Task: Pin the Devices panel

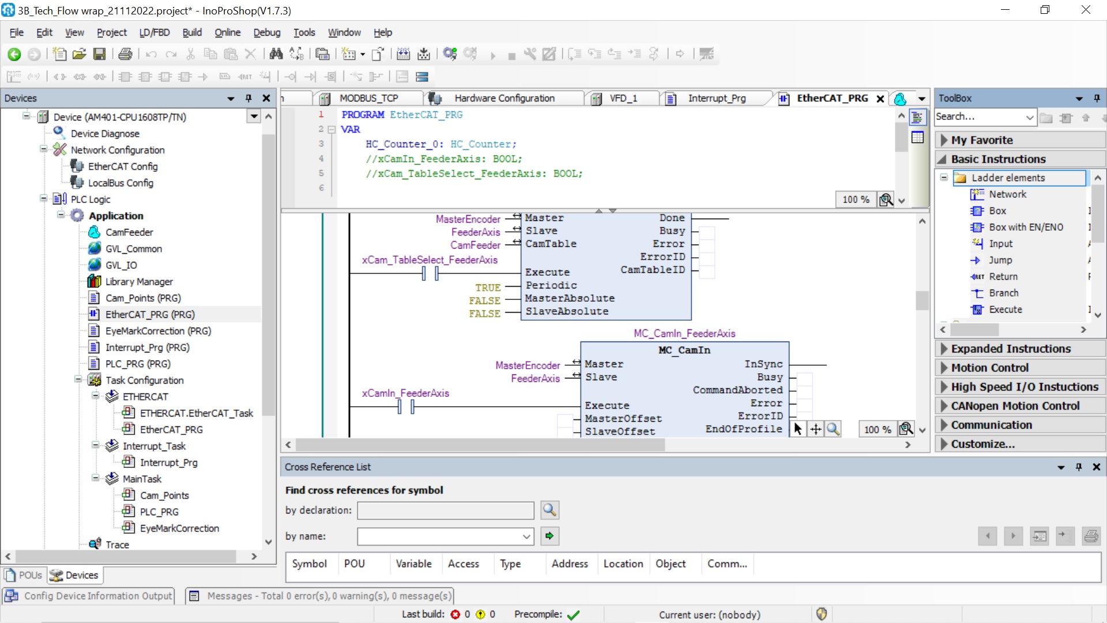Action: (248, 98)
